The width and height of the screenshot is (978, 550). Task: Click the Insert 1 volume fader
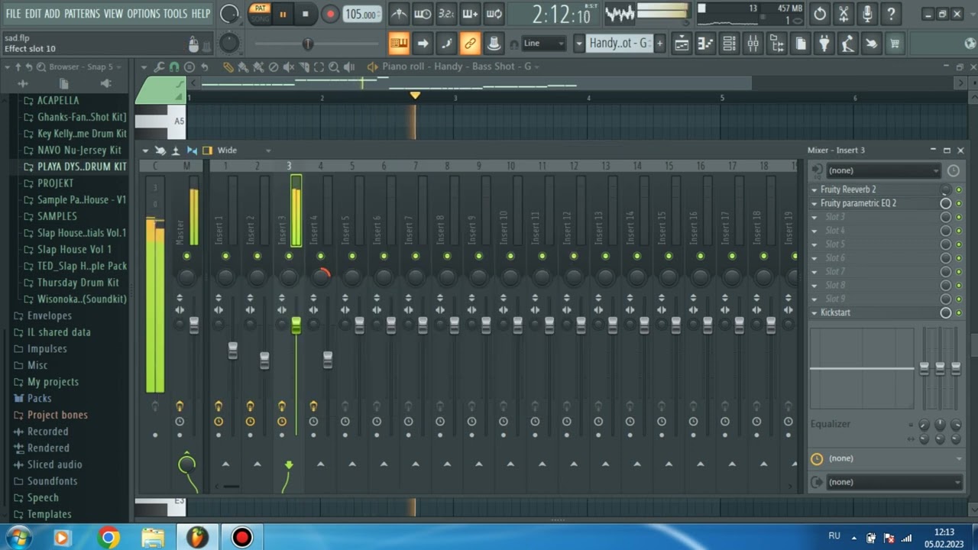232,350
